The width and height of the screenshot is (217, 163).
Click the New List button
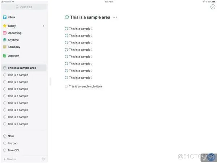[x=10, y=159]
